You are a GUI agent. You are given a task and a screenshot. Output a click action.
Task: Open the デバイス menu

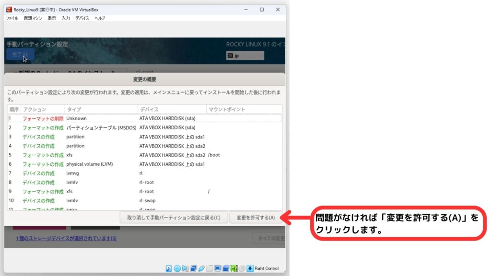[x=82, y=18]
